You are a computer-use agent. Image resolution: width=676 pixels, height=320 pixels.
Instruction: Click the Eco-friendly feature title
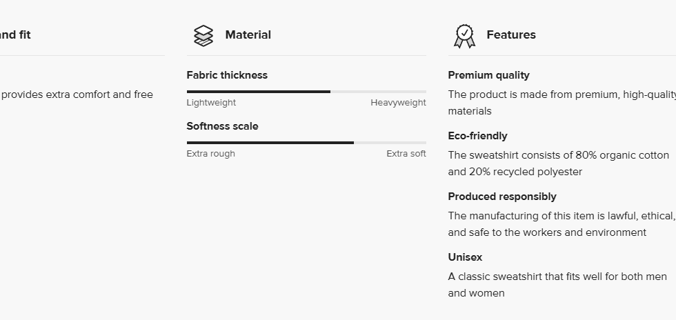click(x=477, y=136)
